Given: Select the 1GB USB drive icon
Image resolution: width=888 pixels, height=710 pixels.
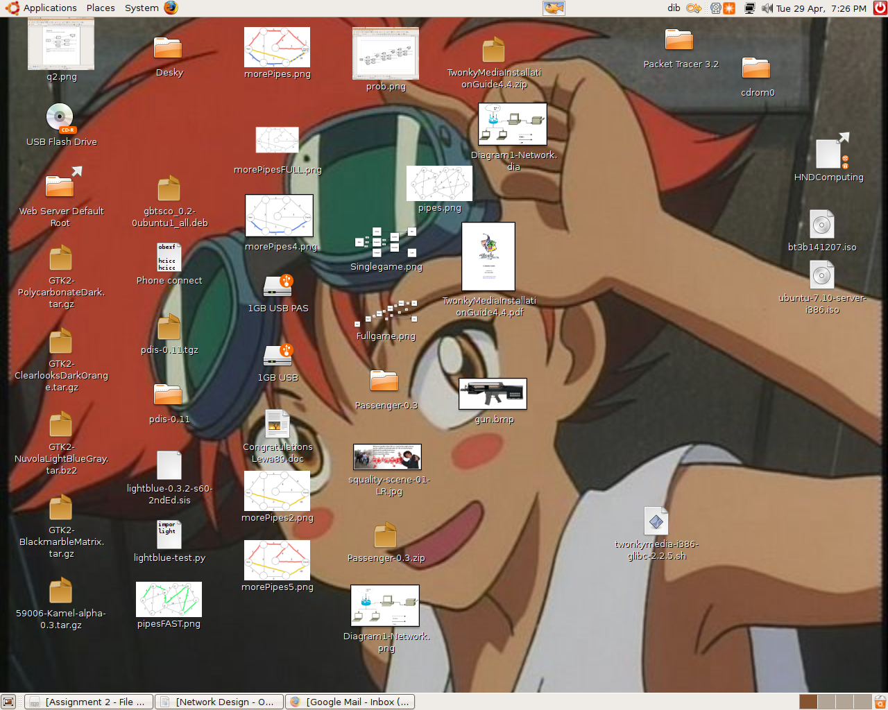Looking at the screenshot, I should click(277, 355).
